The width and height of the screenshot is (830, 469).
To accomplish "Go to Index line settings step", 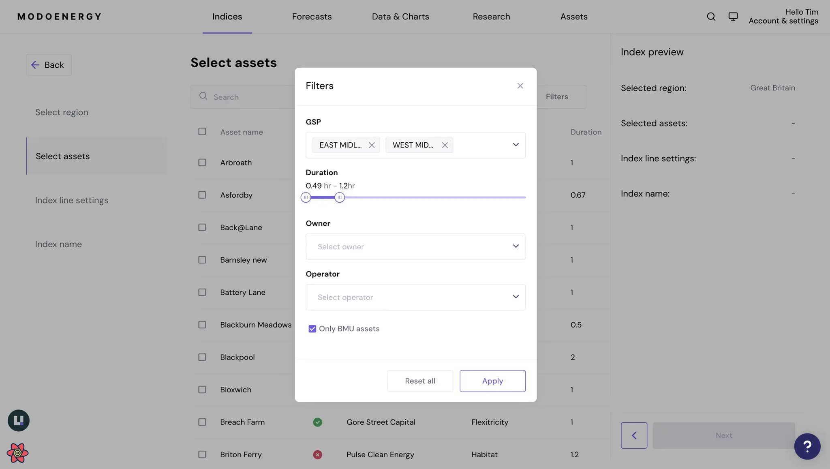I will (71, 200).
